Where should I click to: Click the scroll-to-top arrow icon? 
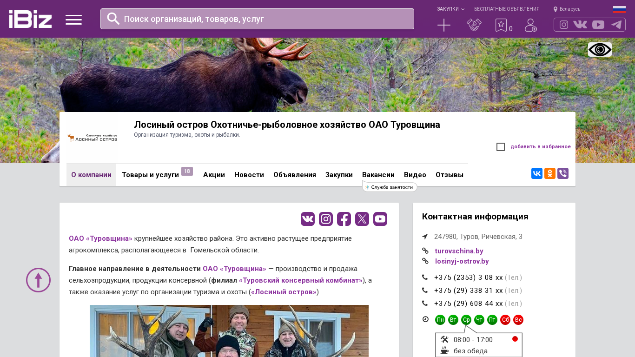(x=38, y=280)
